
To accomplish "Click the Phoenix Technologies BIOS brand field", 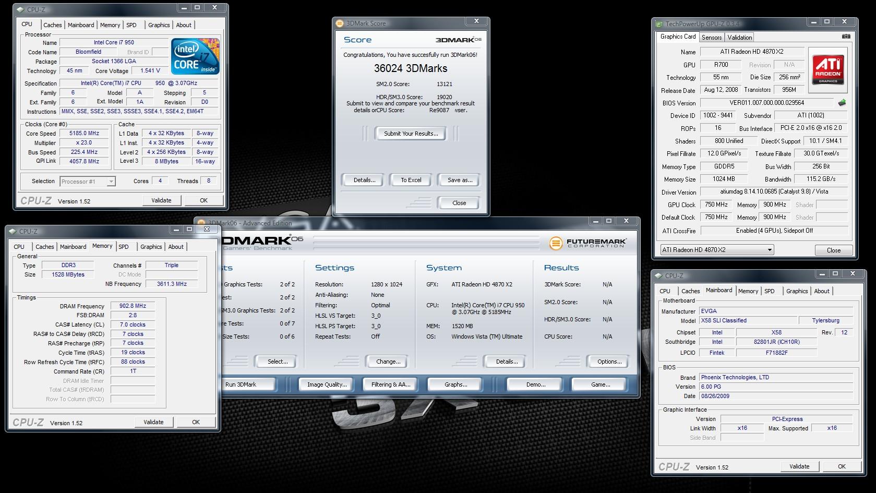I will pyautogui.click(x=776, y=378).
